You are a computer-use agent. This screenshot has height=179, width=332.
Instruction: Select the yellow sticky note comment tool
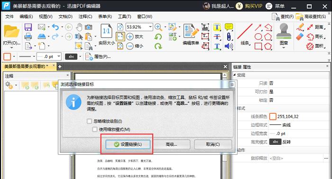click(229, 27)
